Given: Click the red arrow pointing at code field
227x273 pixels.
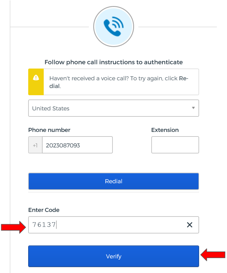Looking at the screenshot, I should click(14, 227).
